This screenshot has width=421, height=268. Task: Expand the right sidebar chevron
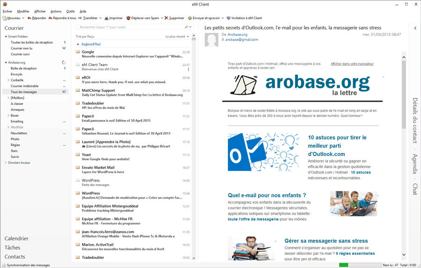[x=415, y=28]
